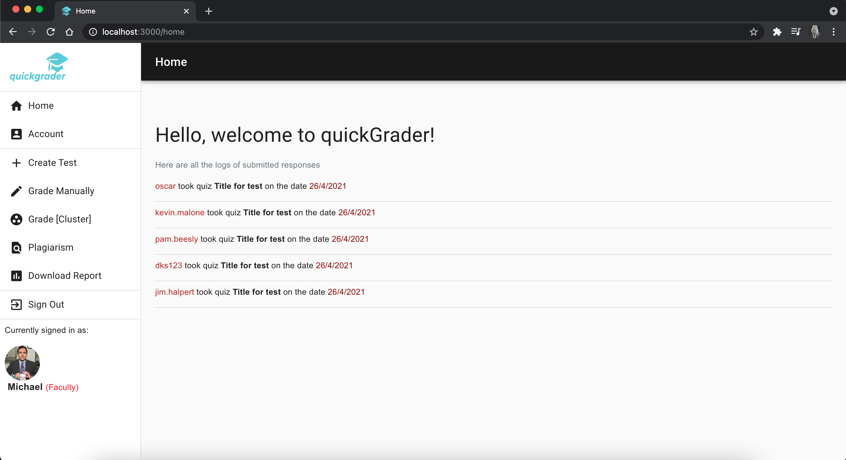Reload the page
This screenshot has width=846, height=460.
[x=51, y=32]
